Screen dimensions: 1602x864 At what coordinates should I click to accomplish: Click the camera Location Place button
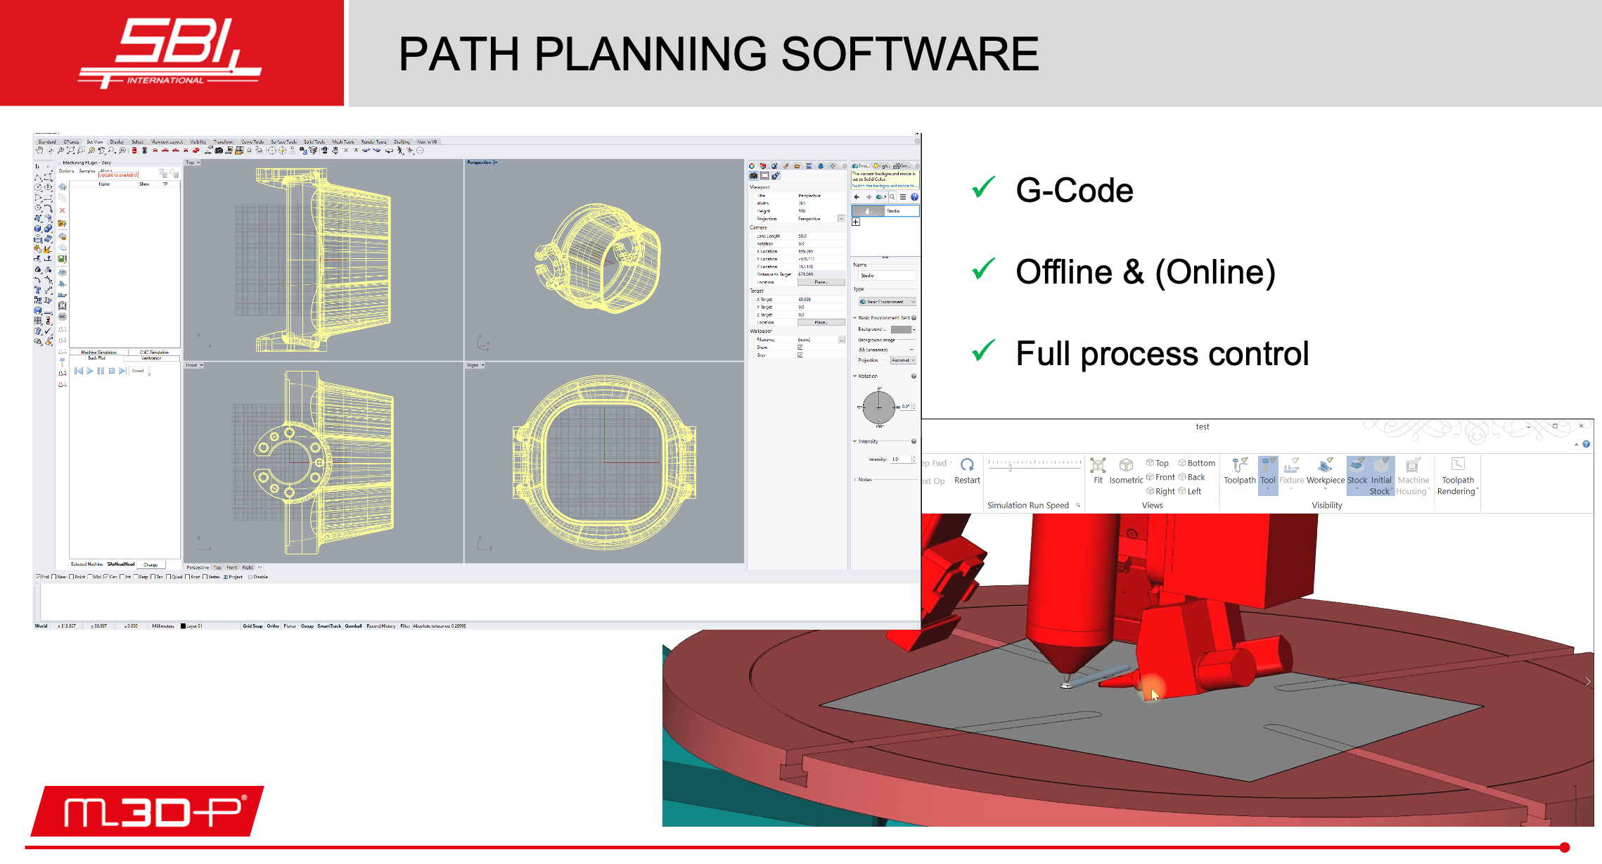coord(821,282)
